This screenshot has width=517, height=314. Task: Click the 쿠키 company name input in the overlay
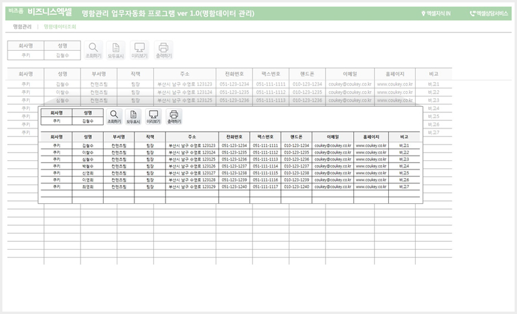point(57,121)
